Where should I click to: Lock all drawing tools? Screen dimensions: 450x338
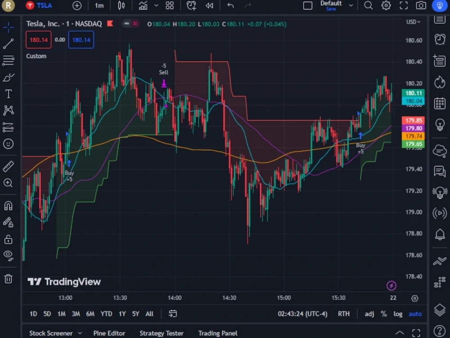coord(8,239)
